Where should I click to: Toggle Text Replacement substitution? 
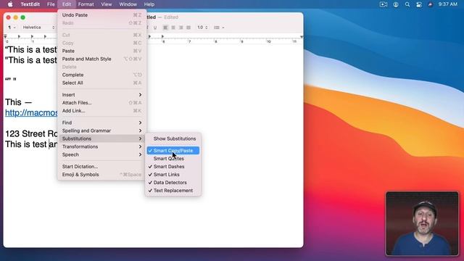[173, 191]
